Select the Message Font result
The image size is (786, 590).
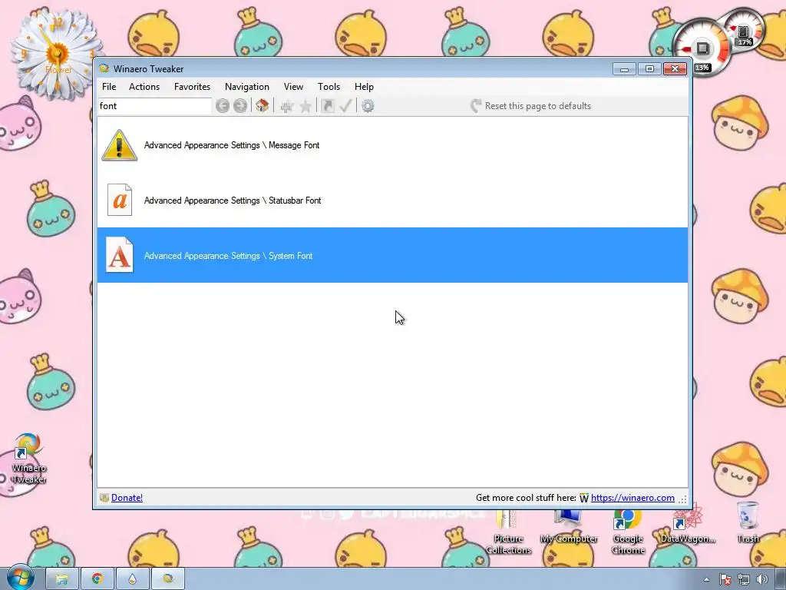pyautogui.click(x=392, y=145)
